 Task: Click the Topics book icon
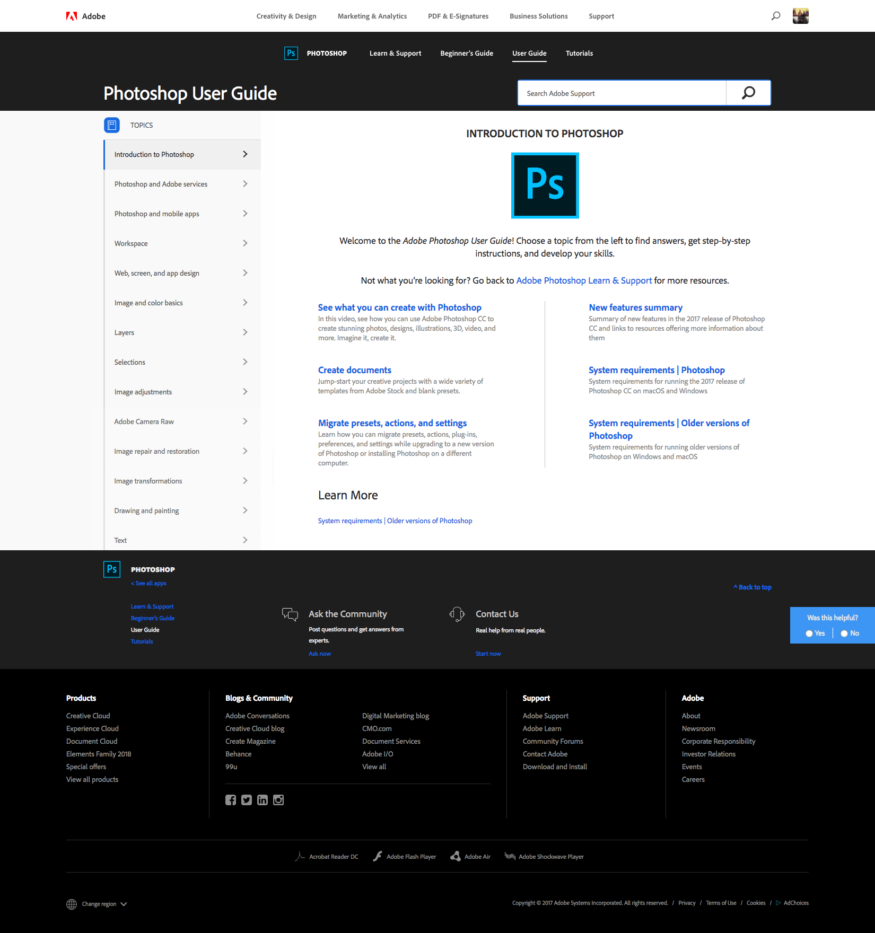coord(112,125)
